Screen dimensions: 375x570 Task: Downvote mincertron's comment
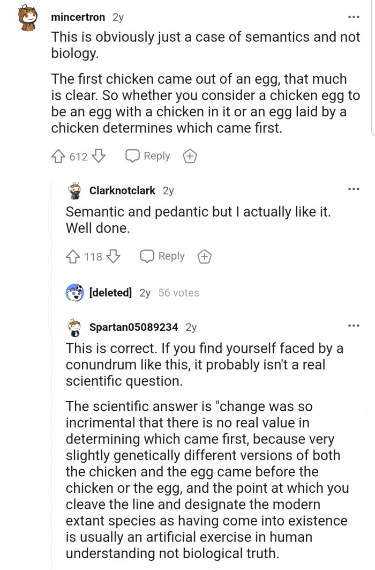(x=98, y=156)
